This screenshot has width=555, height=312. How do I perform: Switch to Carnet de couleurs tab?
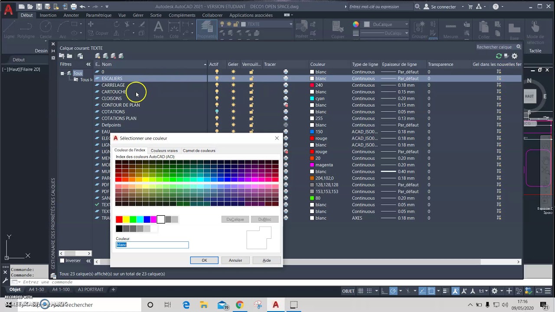tap(199, 150)
